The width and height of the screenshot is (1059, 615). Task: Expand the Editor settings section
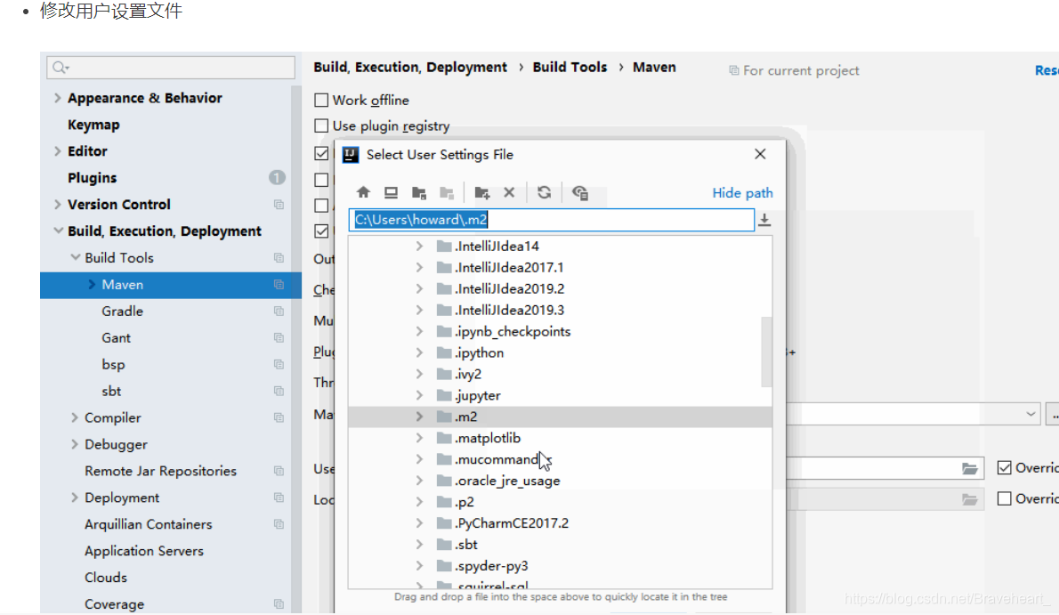(x=58, y=151)
